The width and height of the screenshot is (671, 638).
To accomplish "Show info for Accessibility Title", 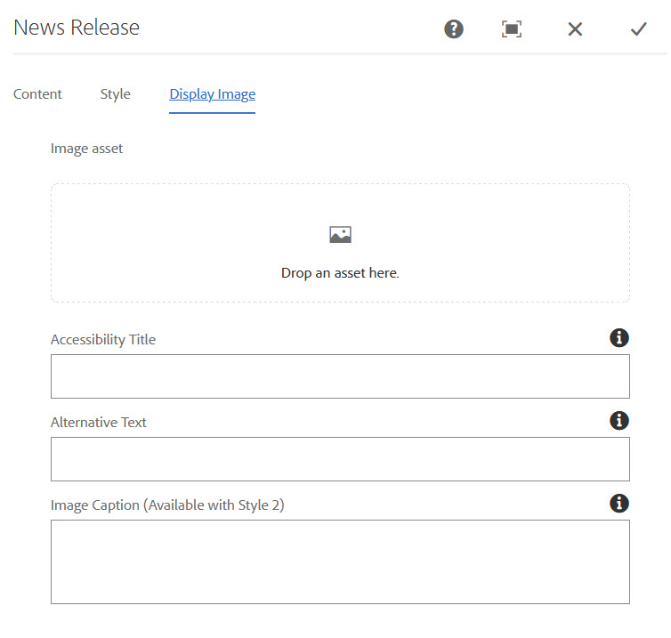I will pos(619,338).
